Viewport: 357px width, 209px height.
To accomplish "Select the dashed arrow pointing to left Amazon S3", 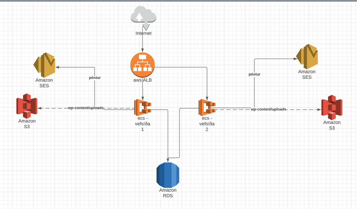I will coord(54,108).
